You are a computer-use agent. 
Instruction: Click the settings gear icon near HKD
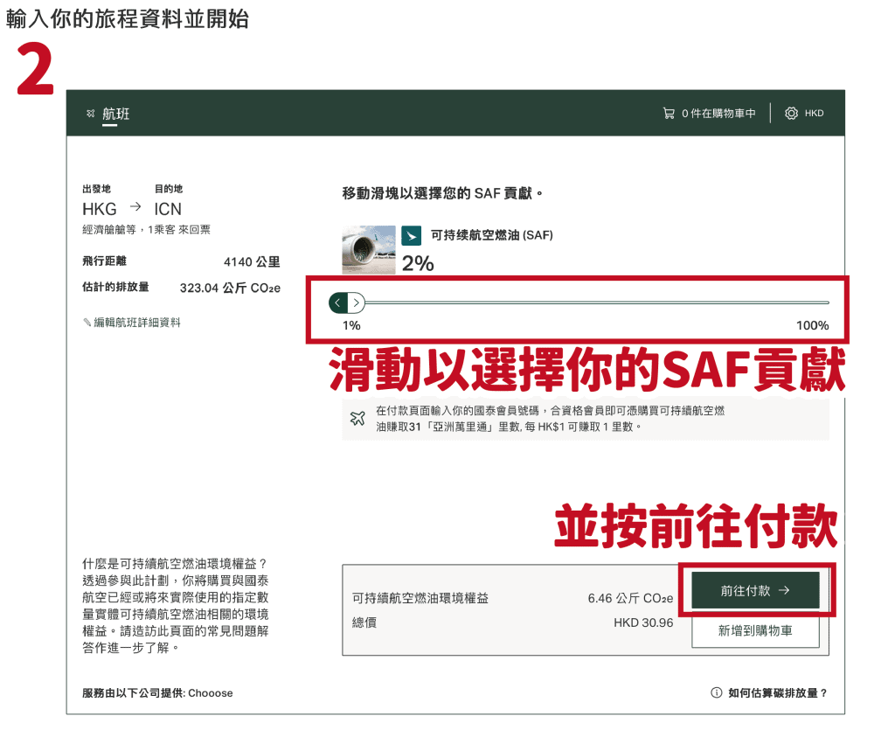click(791, 114)
